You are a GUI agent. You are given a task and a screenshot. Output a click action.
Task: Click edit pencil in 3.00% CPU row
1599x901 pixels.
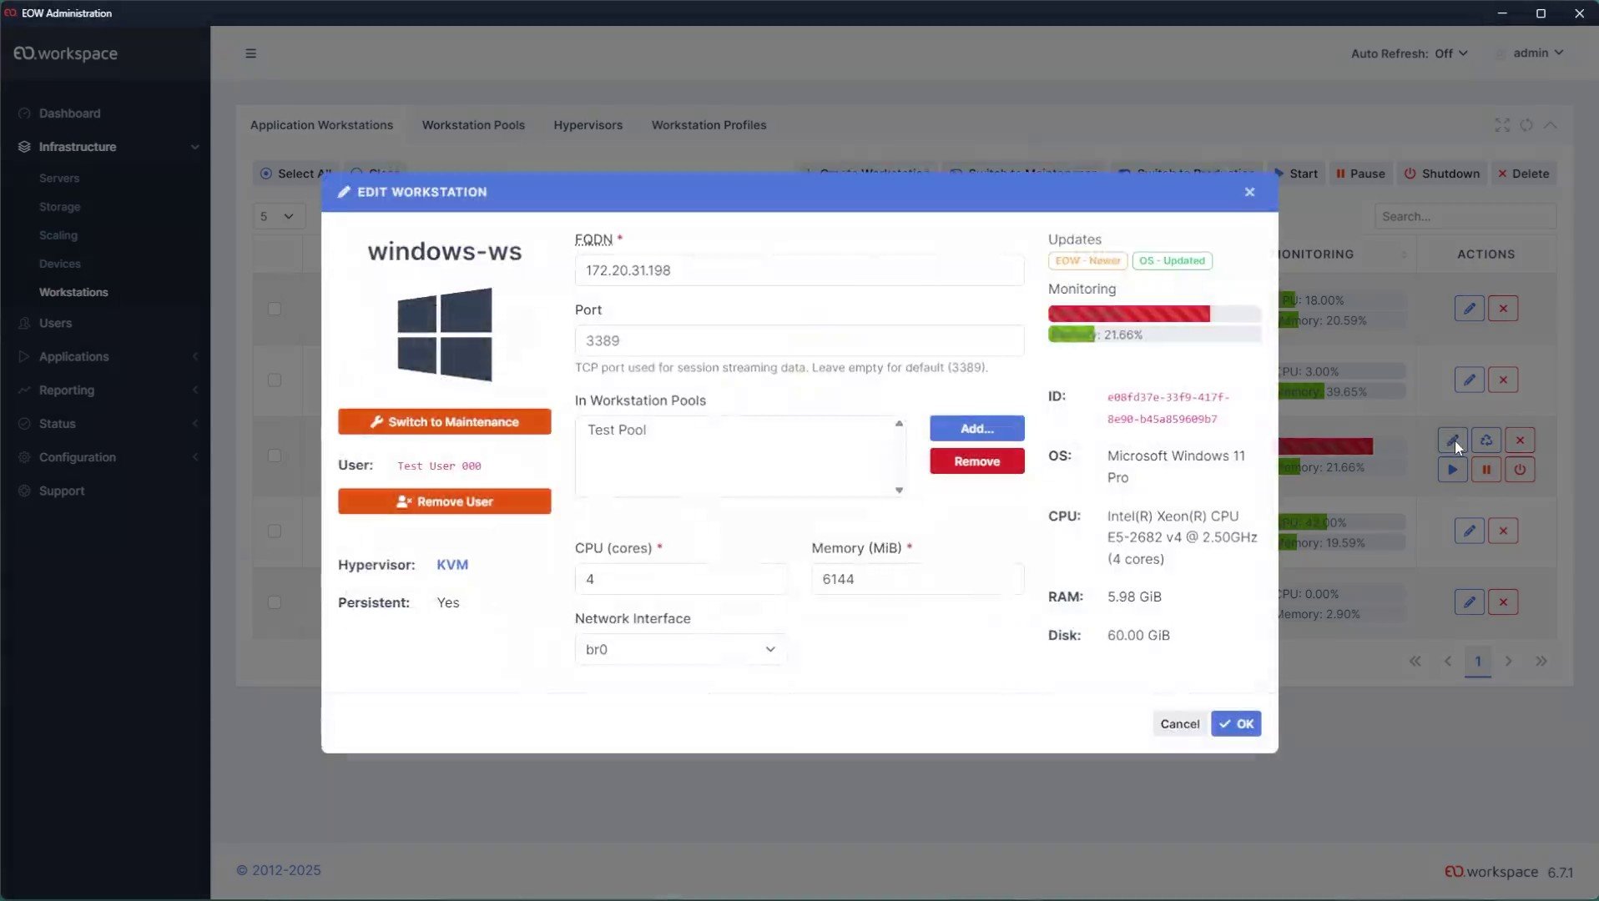[x=1469, y=380]
